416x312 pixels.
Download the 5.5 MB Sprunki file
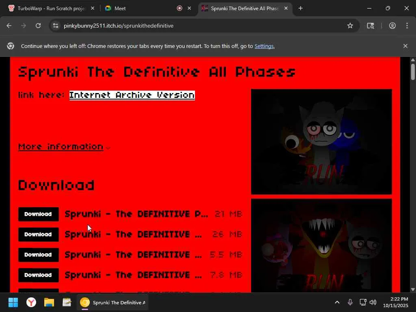coord(39,255)
